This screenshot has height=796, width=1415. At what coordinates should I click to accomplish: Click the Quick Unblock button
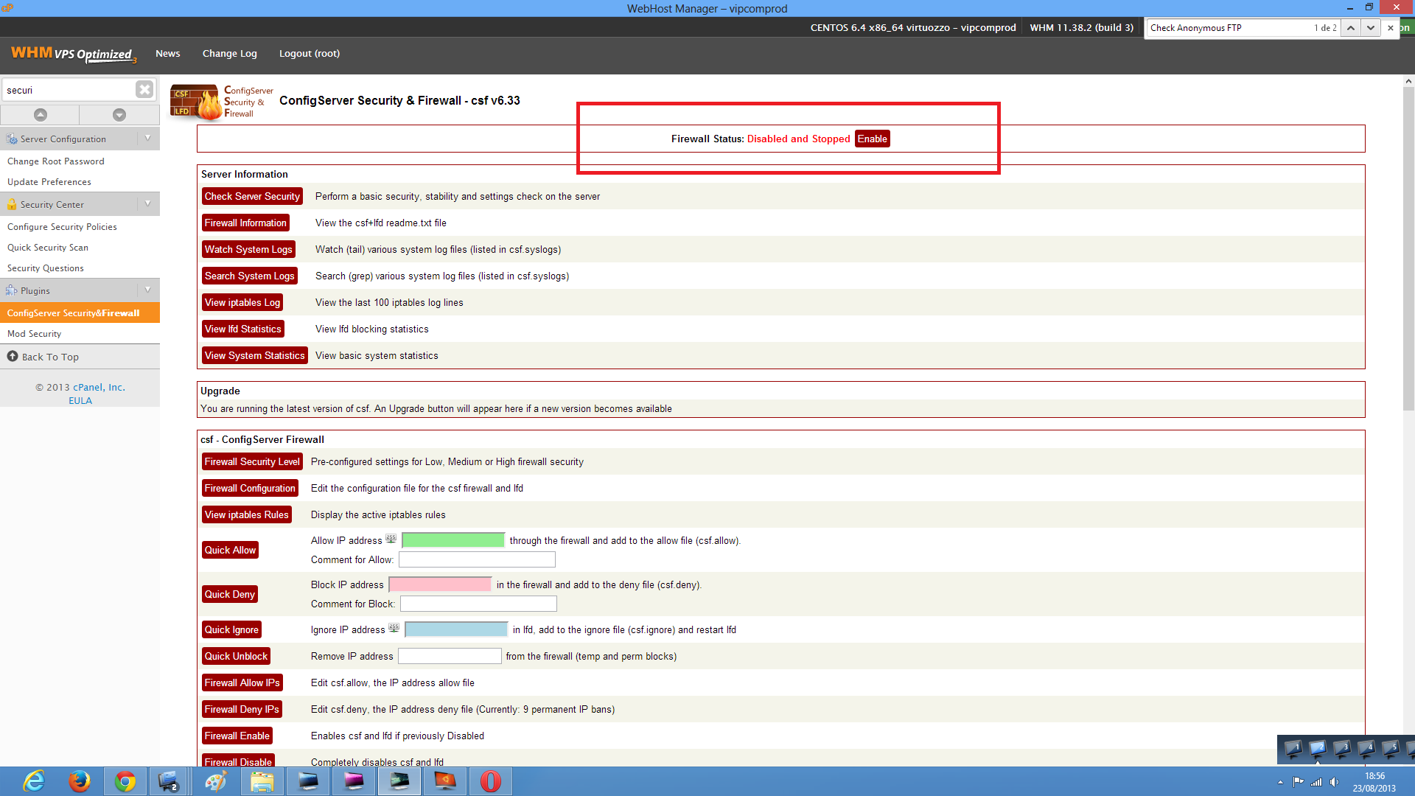(236, 656)
